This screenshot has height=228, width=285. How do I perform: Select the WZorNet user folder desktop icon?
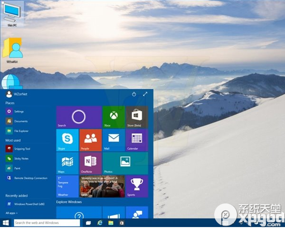(12, 50)
